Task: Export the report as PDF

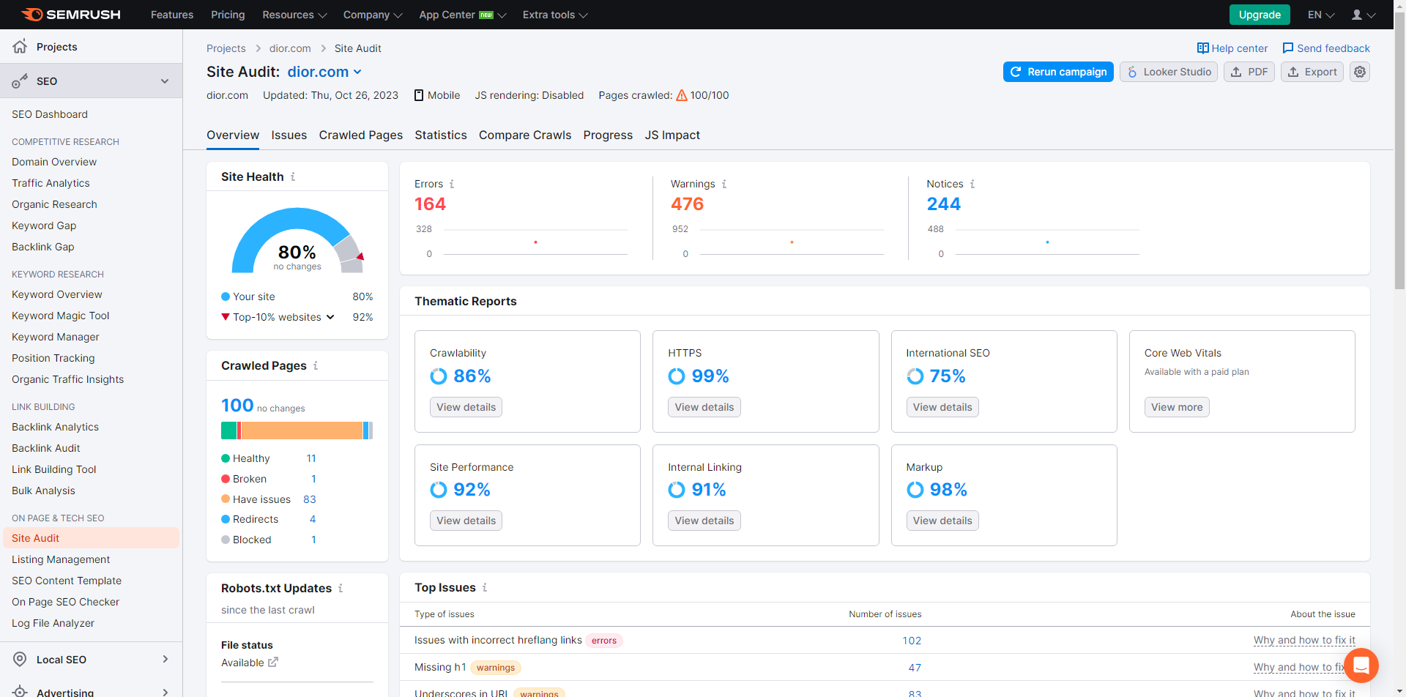Action: (1249, 72)
